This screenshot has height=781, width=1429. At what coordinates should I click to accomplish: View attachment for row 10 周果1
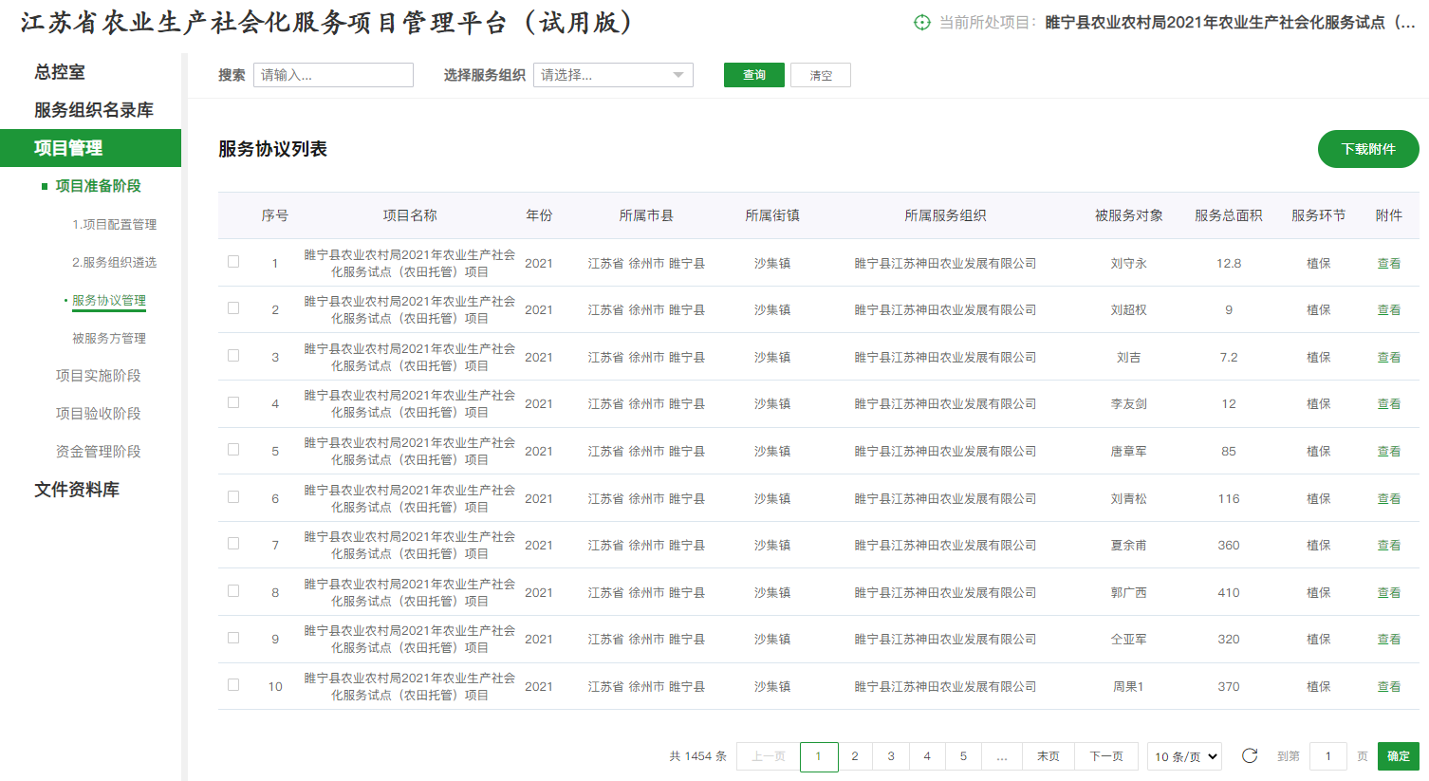(x=1389, y=686)
